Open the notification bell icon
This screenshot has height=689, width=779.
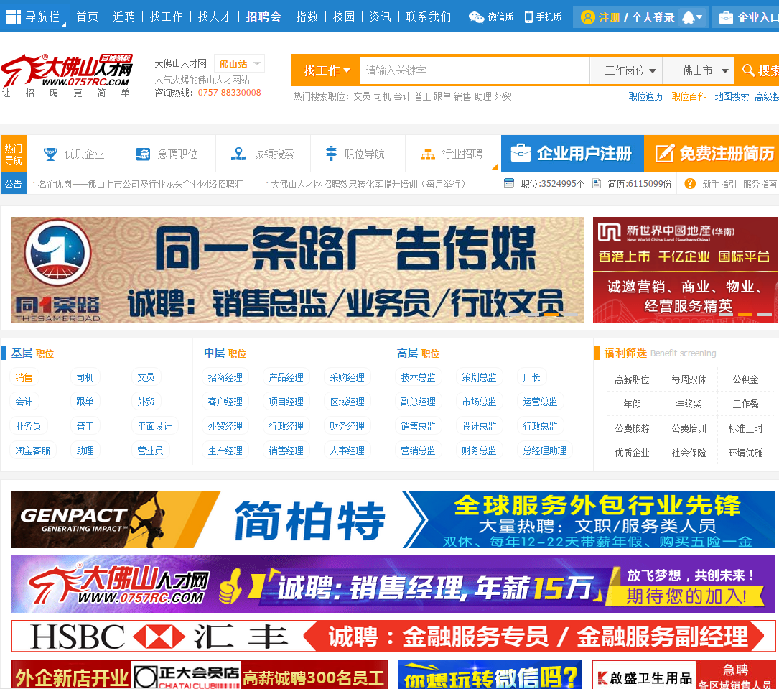689,17
